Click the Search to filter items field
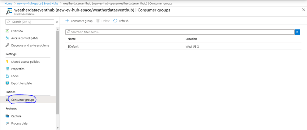 (x=180, y=32)
